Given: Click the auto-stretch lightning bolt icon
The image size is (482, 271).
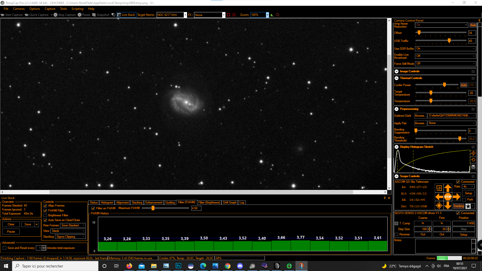Looking at the screenshot, I should click(473, 153).
